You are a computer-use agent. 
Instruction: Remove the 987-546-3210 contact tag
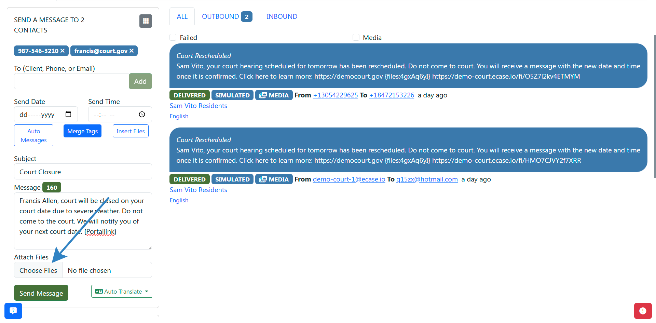(x=63, y=51)
